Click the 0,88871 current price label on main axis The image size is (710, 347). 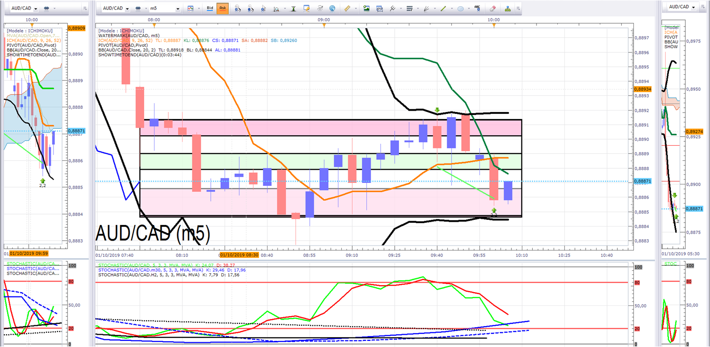pos(642,182)
